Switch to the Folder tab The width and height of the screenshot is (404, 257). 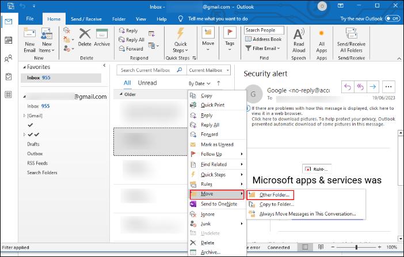coord(119,19)
